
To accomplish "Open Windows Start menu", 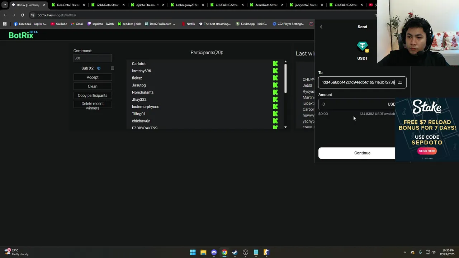I will pyautogui.click(x=193, y=252).
